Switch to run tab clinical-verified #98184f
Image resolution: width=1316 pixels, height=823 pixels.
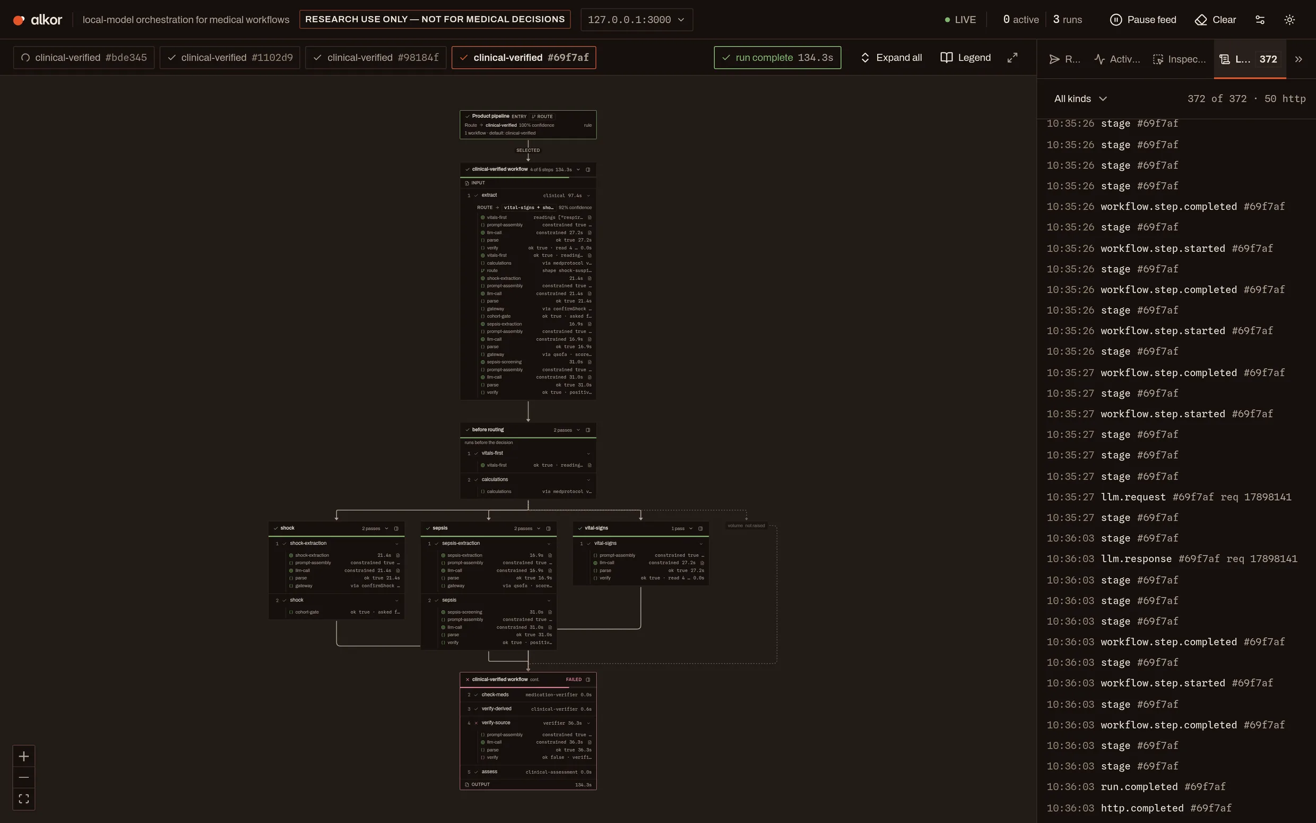click(x=376, y=58)
